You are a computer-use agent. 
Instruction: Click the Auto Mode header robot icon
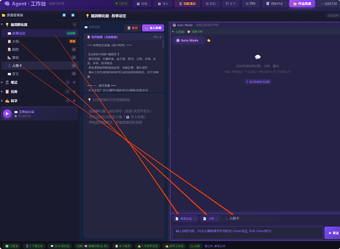pyautogui.click(x=174, y=25)
